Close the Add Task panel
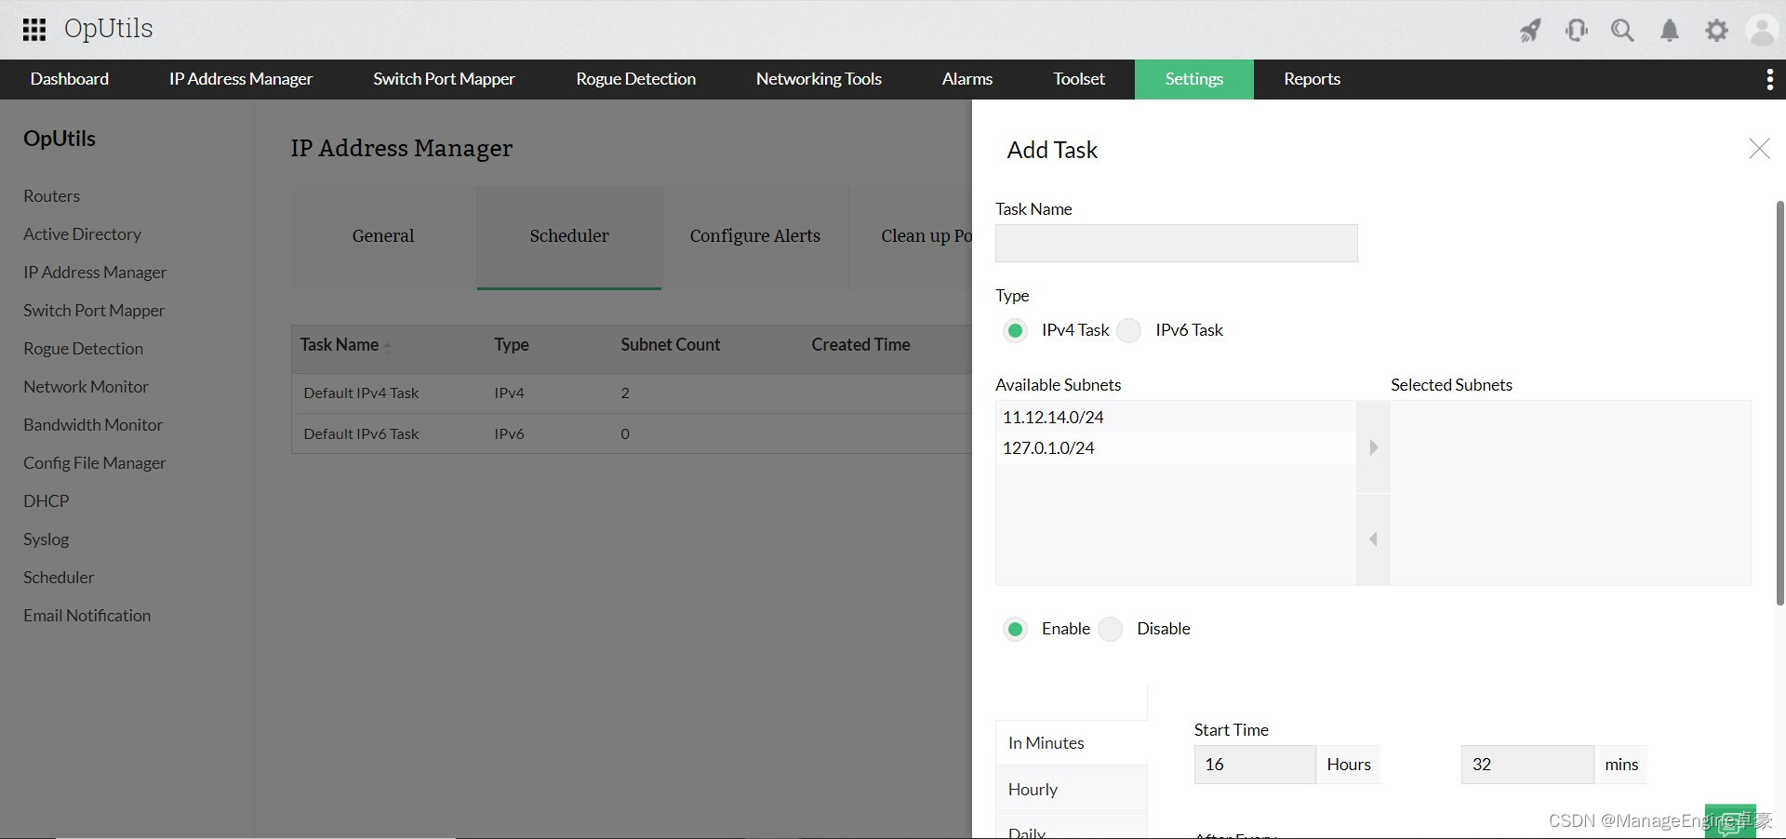Image resolution: width=1786 pixels, height=839 pixels. 1759,149
